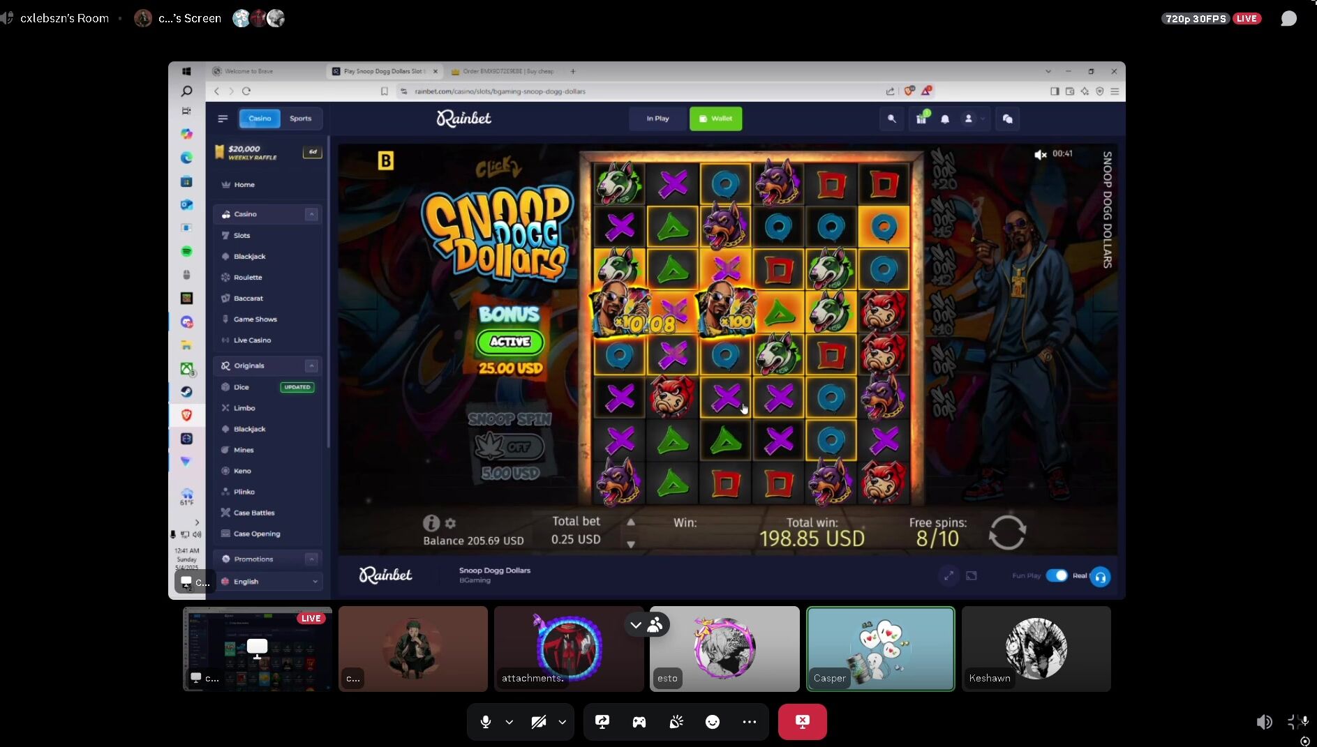
Task: Click the Brave Rewards triangle icon
Action: (x=926, y=91)
